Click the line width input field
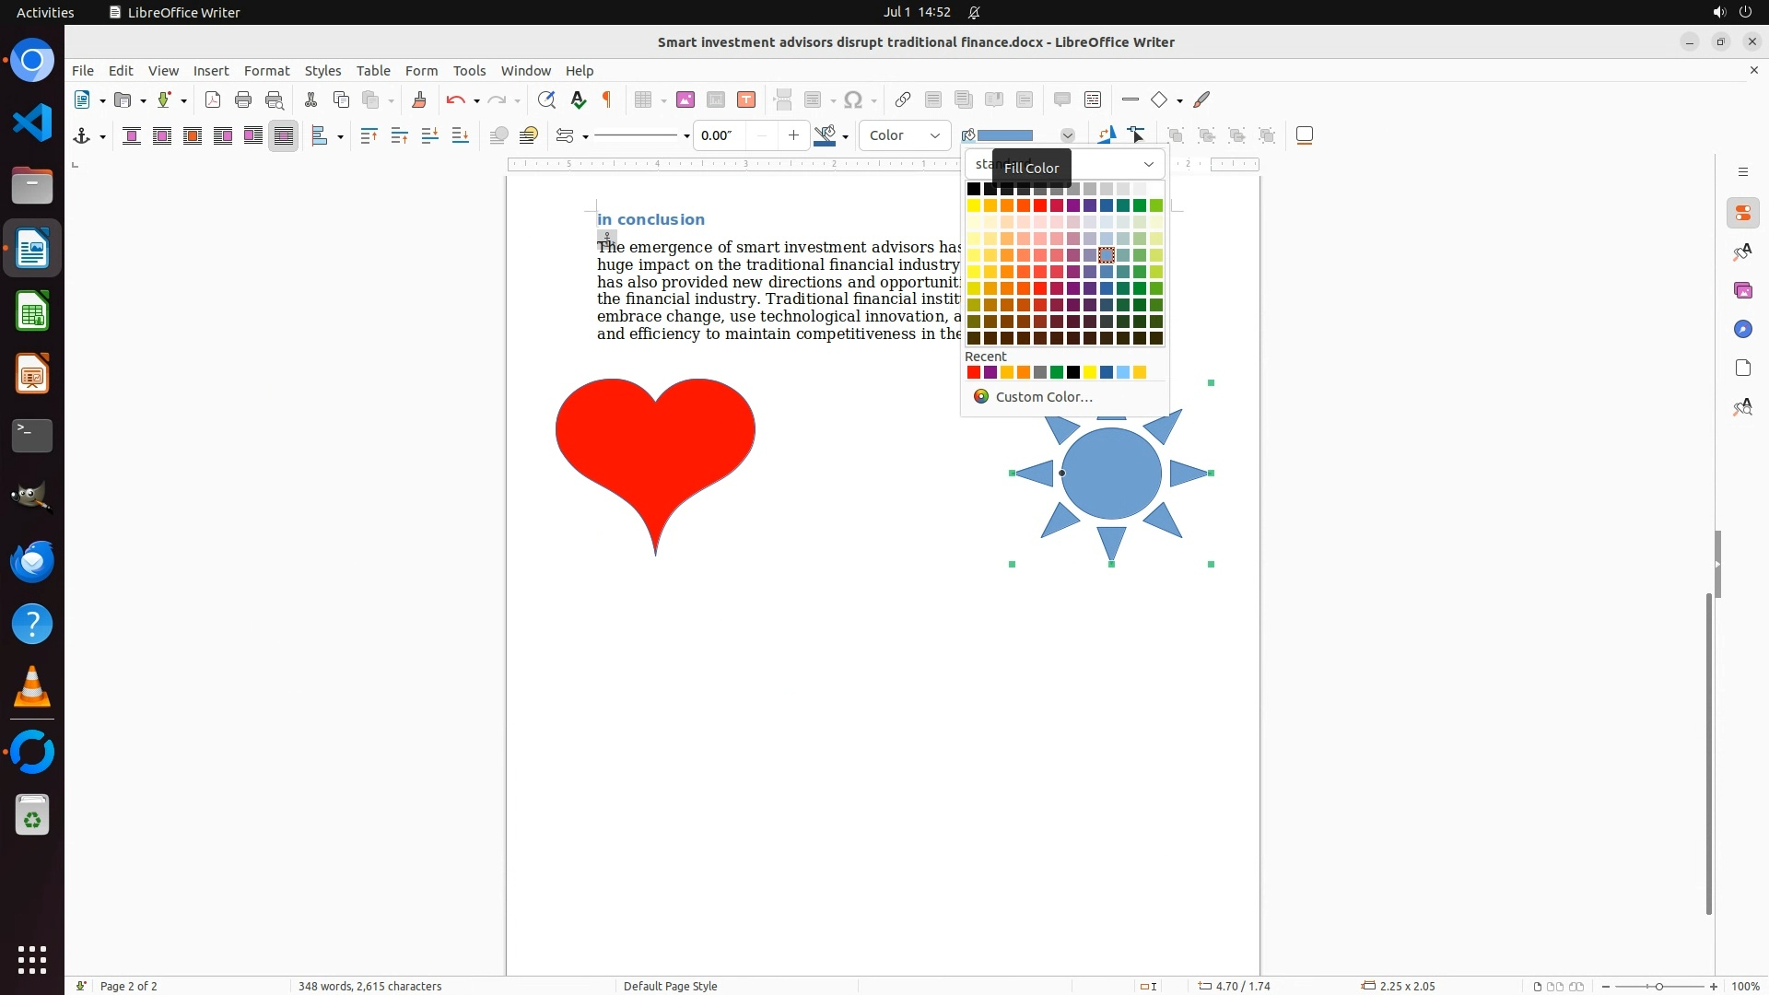This screenshot has width=1769, height=995. click(x=720, y=136)
